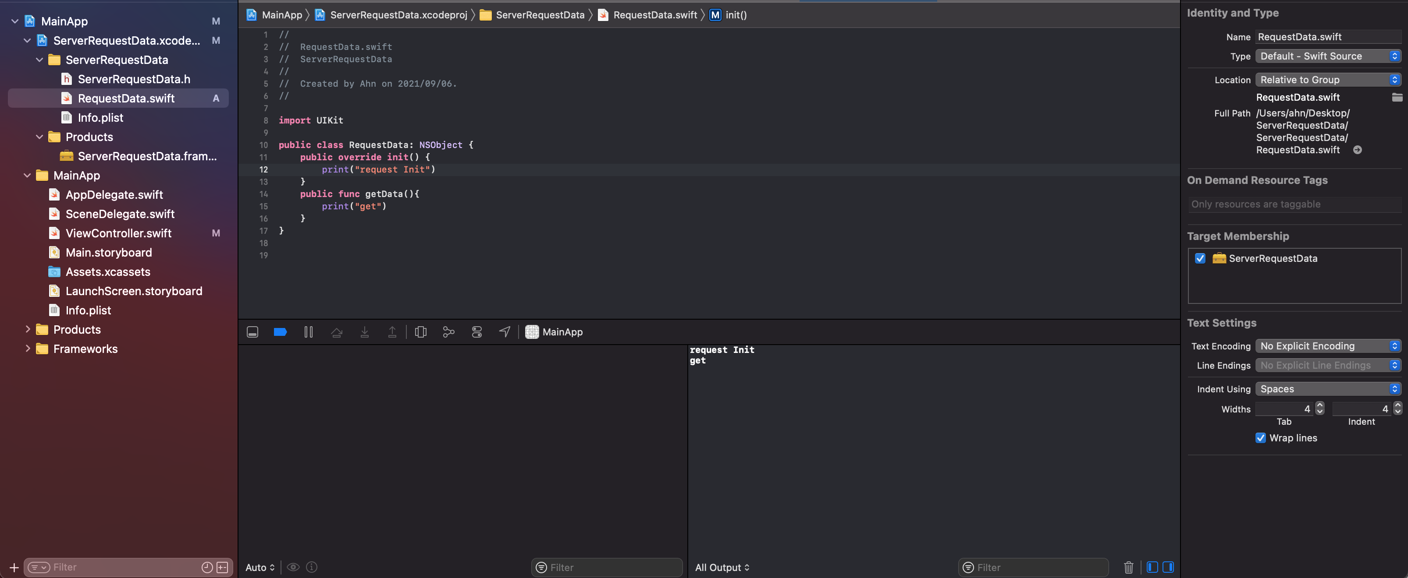Viewport: 1408px width, 578px height.
Task: Increase Tab width stepper
Action: [1319, 405]
